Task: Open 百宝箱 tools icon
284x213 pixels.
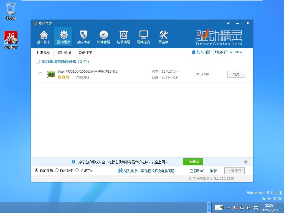Action: pyautogui.click(x=163, y=37)
